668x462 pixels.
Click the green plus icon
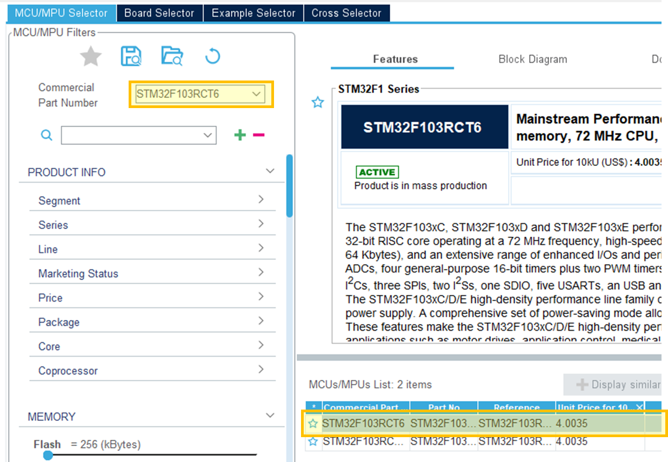239,135
